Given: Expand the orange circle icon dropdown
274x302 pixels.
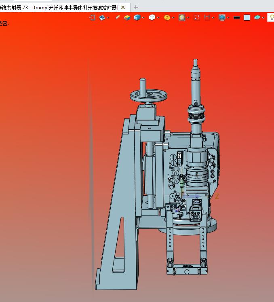Looking at the screenshot, I should click(173, 18).
